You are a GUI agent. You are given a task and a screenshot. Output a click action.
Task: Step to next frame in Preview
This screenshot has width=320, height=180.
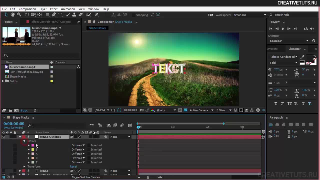(289, 29)
